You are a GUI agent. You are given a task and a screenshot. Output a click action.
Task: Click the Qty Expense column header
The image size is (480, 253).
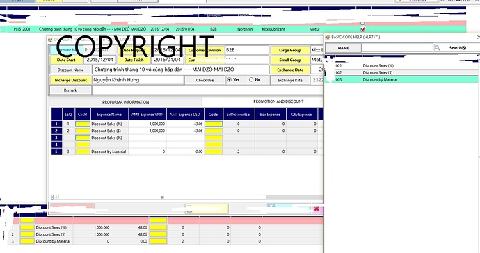(301, 115)
